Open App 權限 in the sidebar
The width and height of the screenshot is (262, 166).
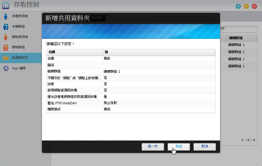20,68
